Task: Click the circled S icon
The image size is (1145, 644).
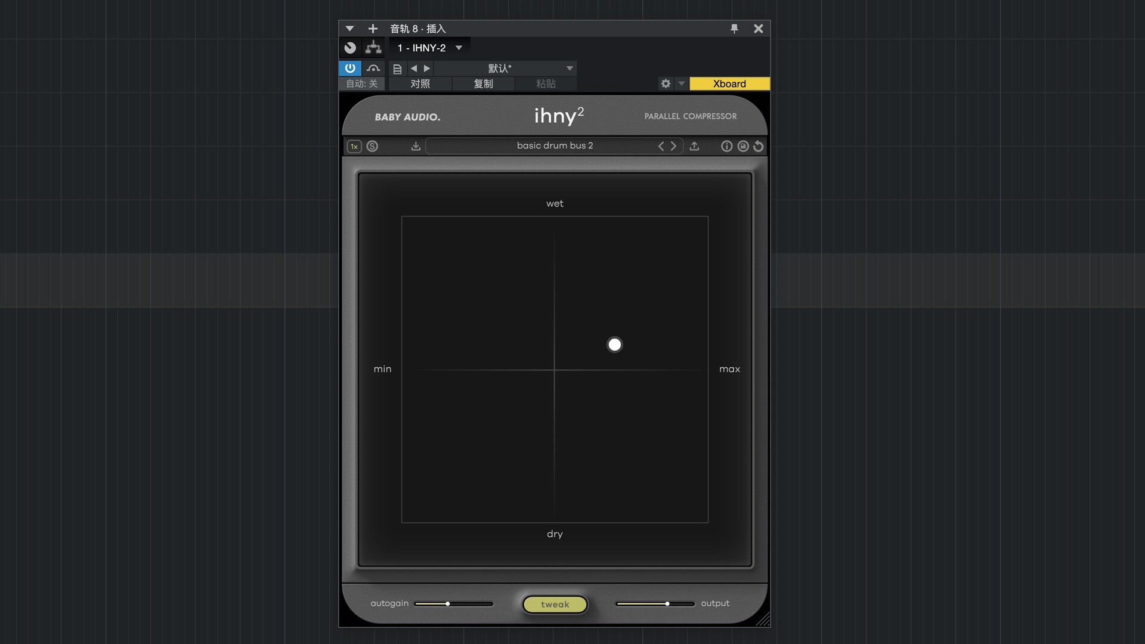Action: click(372, 146)
